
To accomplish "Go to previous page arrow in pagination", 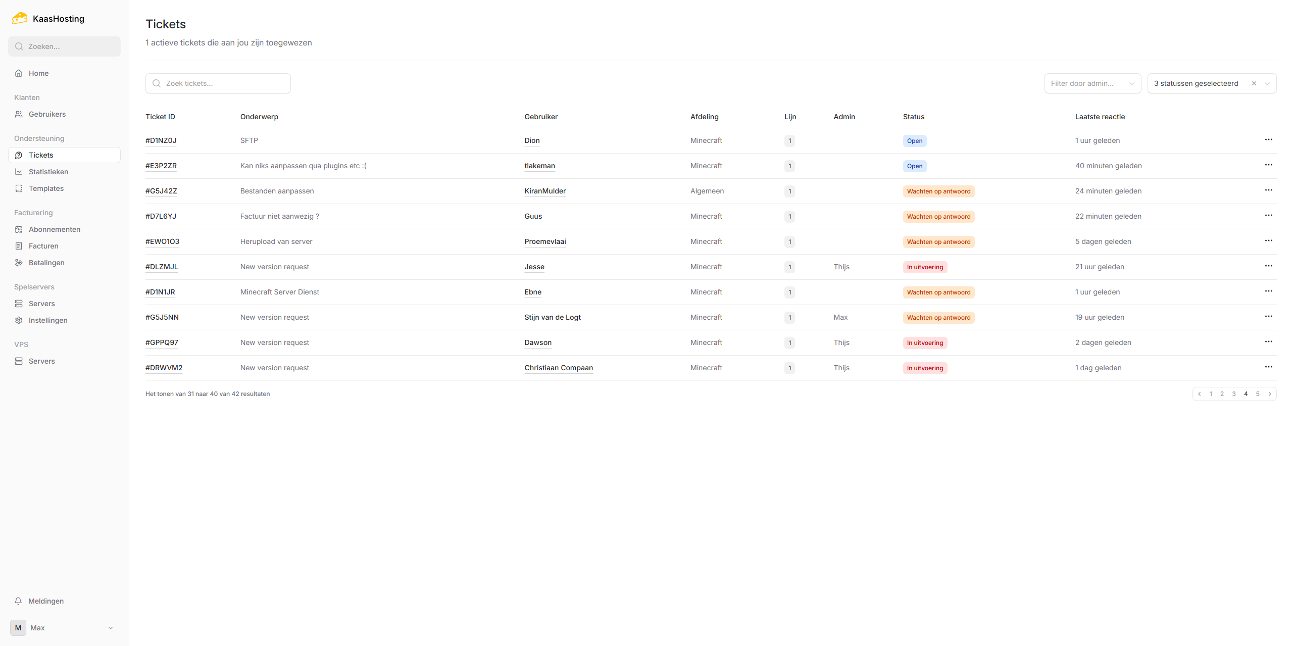I will (1199, 394).
